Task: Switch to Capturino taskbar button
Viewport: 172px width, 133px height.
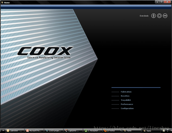Action: [x=73, y=131]
